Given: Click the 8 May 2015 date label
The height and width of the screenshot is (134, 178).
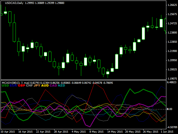Looking at the screenshot, I should (x=97, y=132).
